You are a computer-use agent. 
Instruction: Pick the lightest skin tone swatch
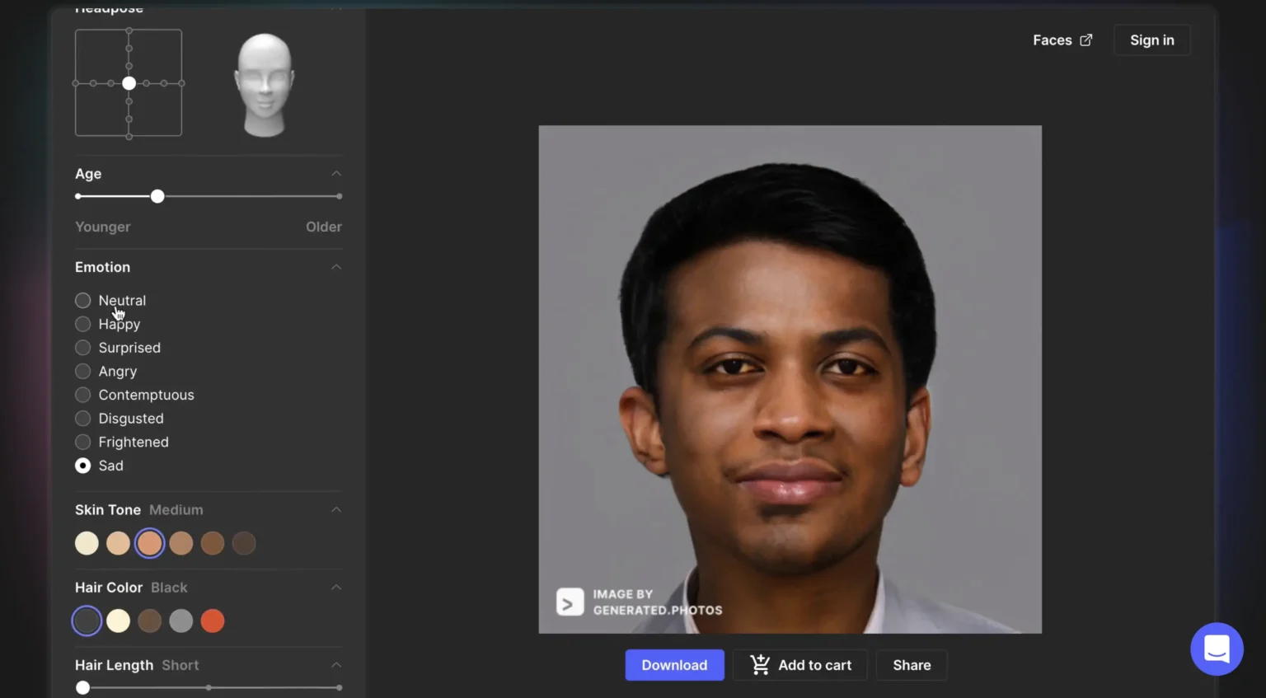tap(87, 544)
